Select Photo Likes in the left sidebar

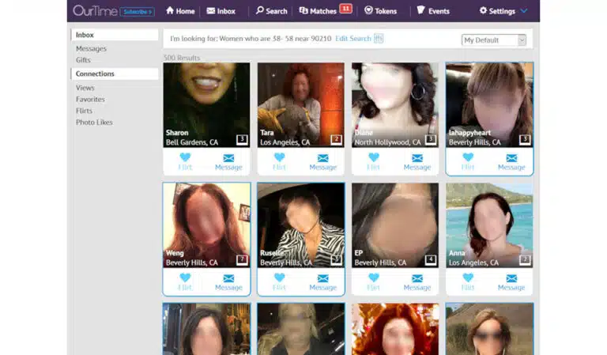click(x=94, y=123)
